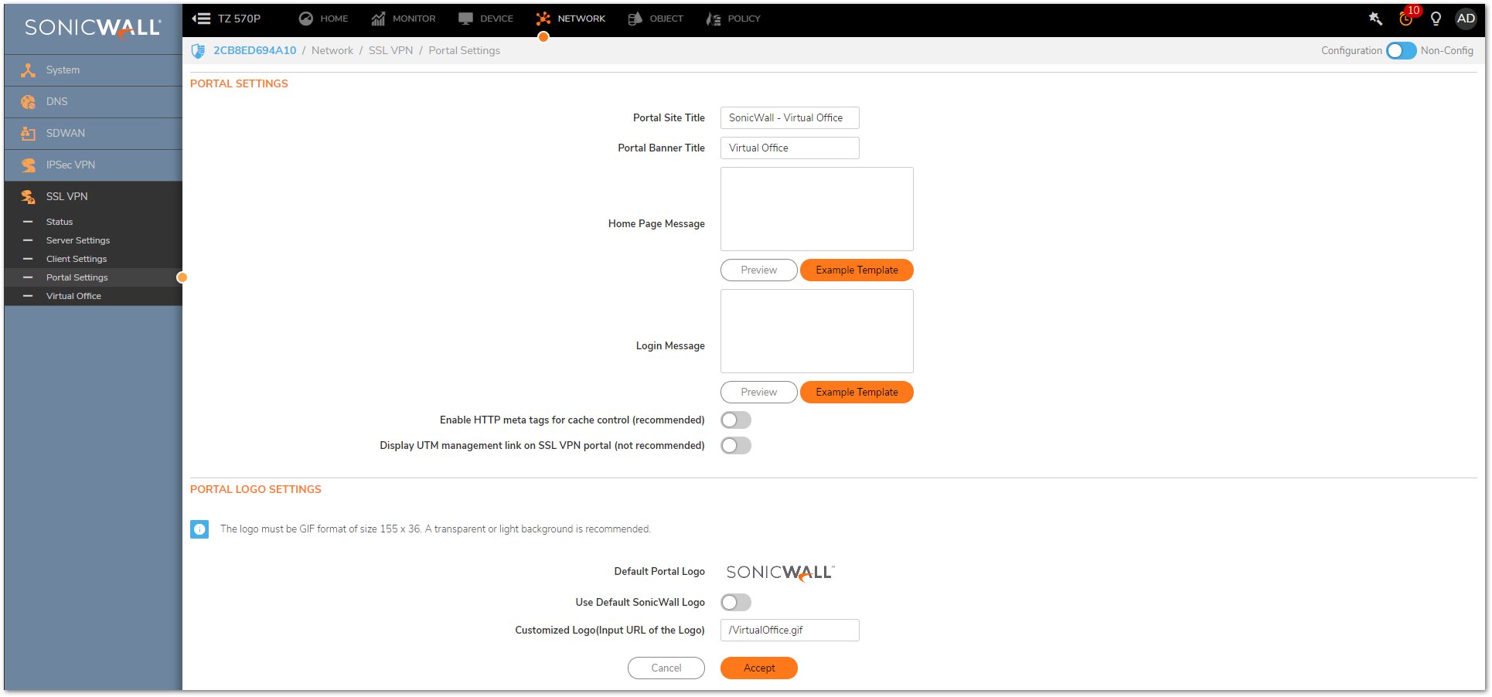Open the notifications icon with badge 10
Screen dimensions: 1492x697
point(1406,19)
